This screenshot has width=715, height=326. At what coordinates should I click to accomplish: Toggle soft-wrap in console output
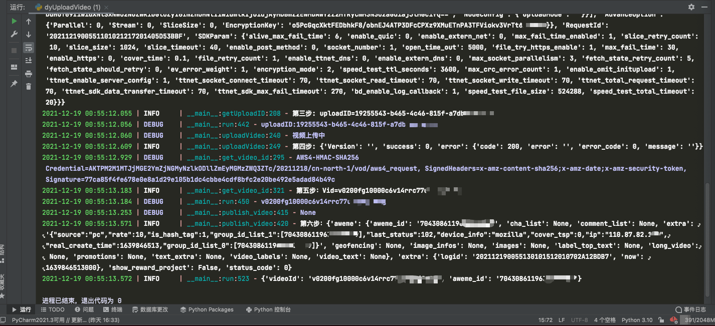point(29,48)
